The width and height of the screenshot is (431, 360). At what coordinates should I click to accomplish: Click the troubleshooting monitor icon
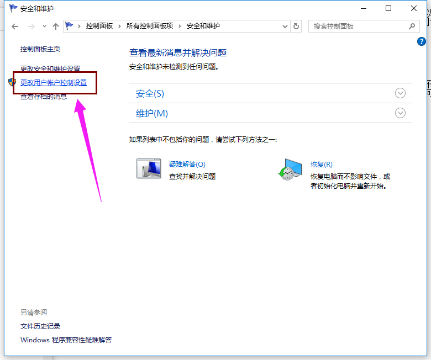[148, 168]
